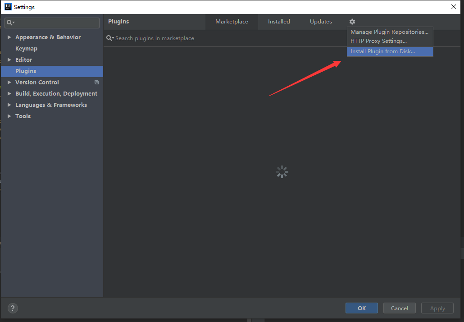
Task: Click the help question mark icon
Action: (13, 308)
